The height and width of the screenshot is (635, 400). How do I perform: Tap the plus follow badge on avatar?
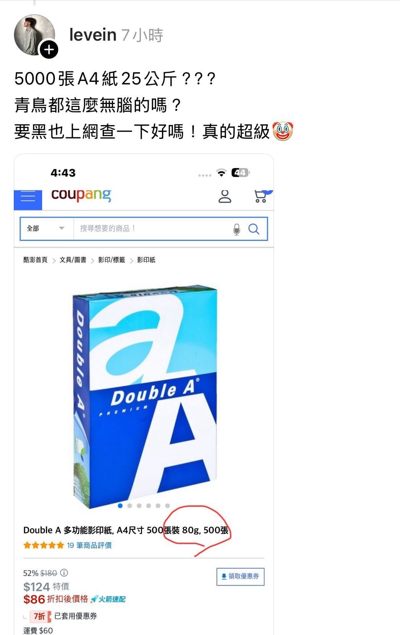coord(49,49)
